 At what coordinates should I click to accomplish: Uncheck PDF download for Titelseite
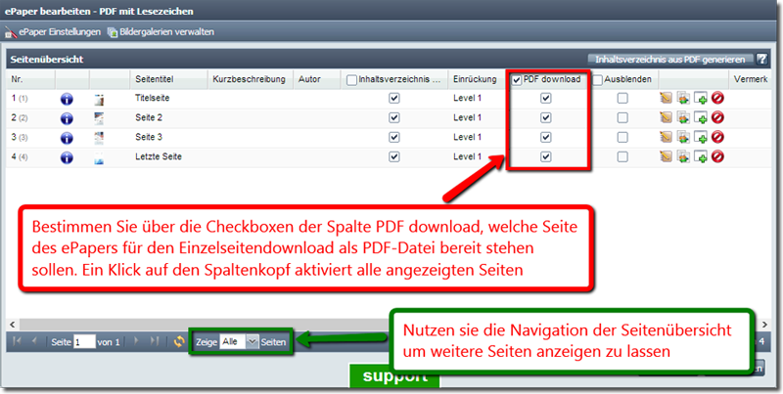(x=546, y=99)
